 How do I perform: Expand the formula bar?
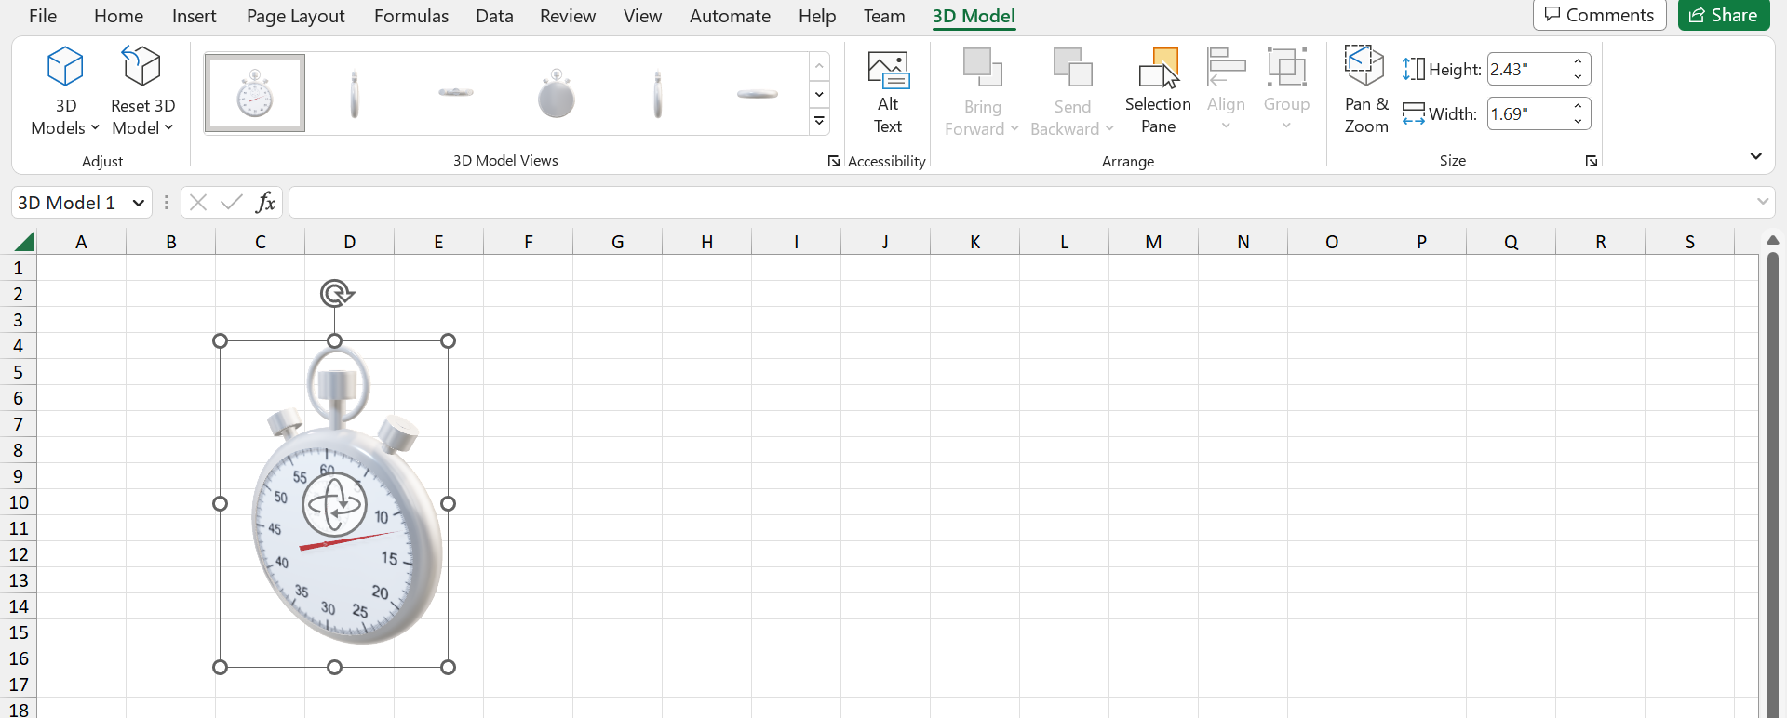1762,202
